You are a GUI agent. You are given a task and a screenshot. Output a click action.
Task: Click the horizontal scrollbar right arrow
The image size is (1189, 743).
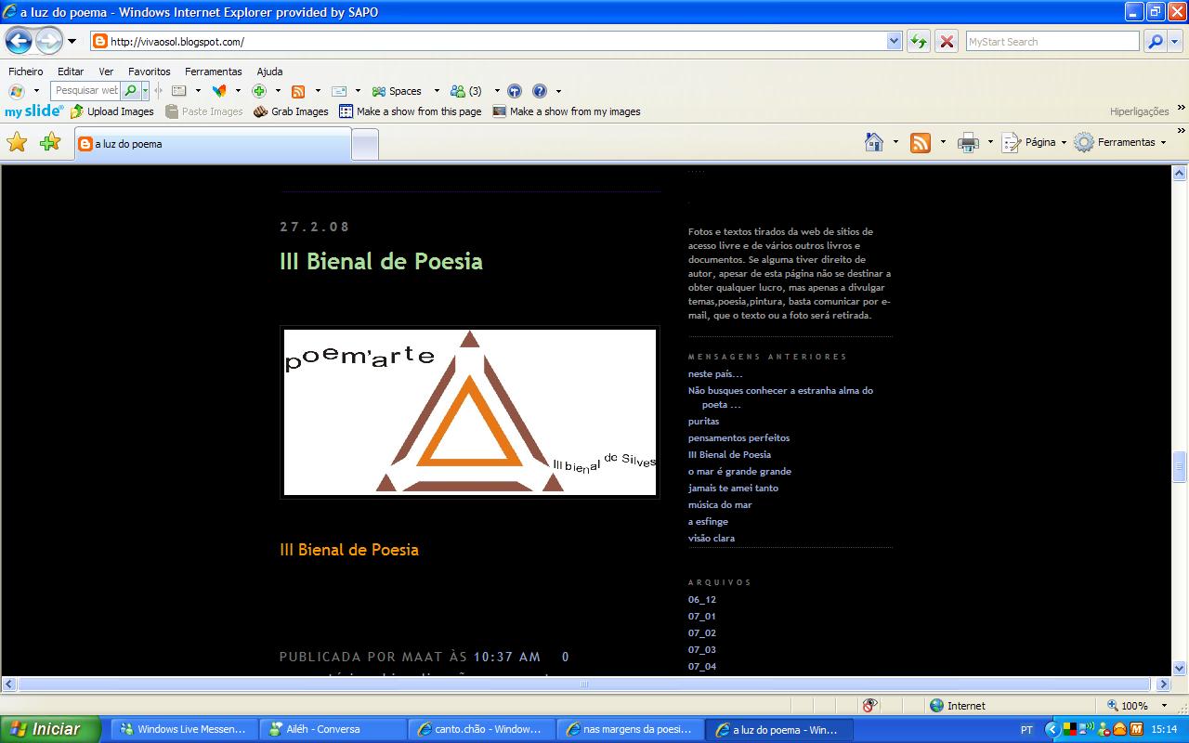[x=1164, y=684]
